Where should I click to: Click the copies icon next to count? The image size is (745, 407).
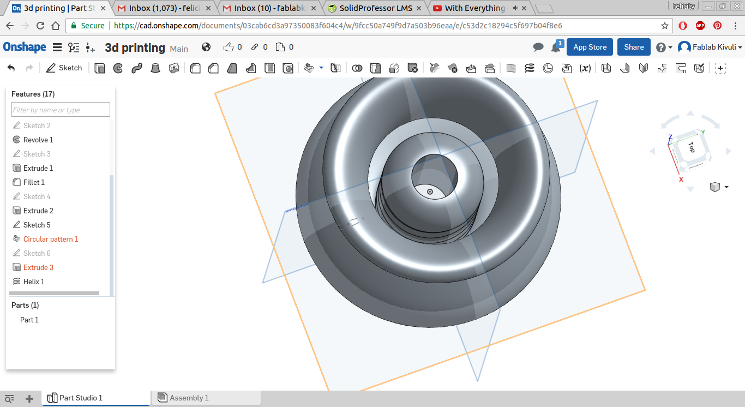pyautogui.click(x=280, y=47)
